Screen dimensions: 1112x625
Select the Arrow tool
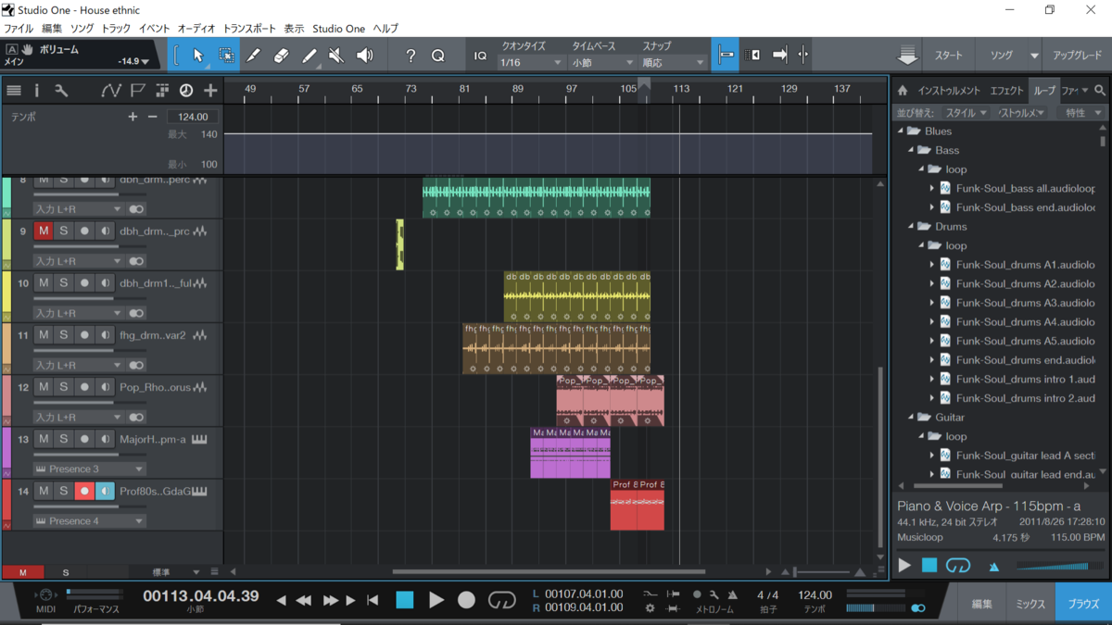pyautogui.click(x=198, y=56)
